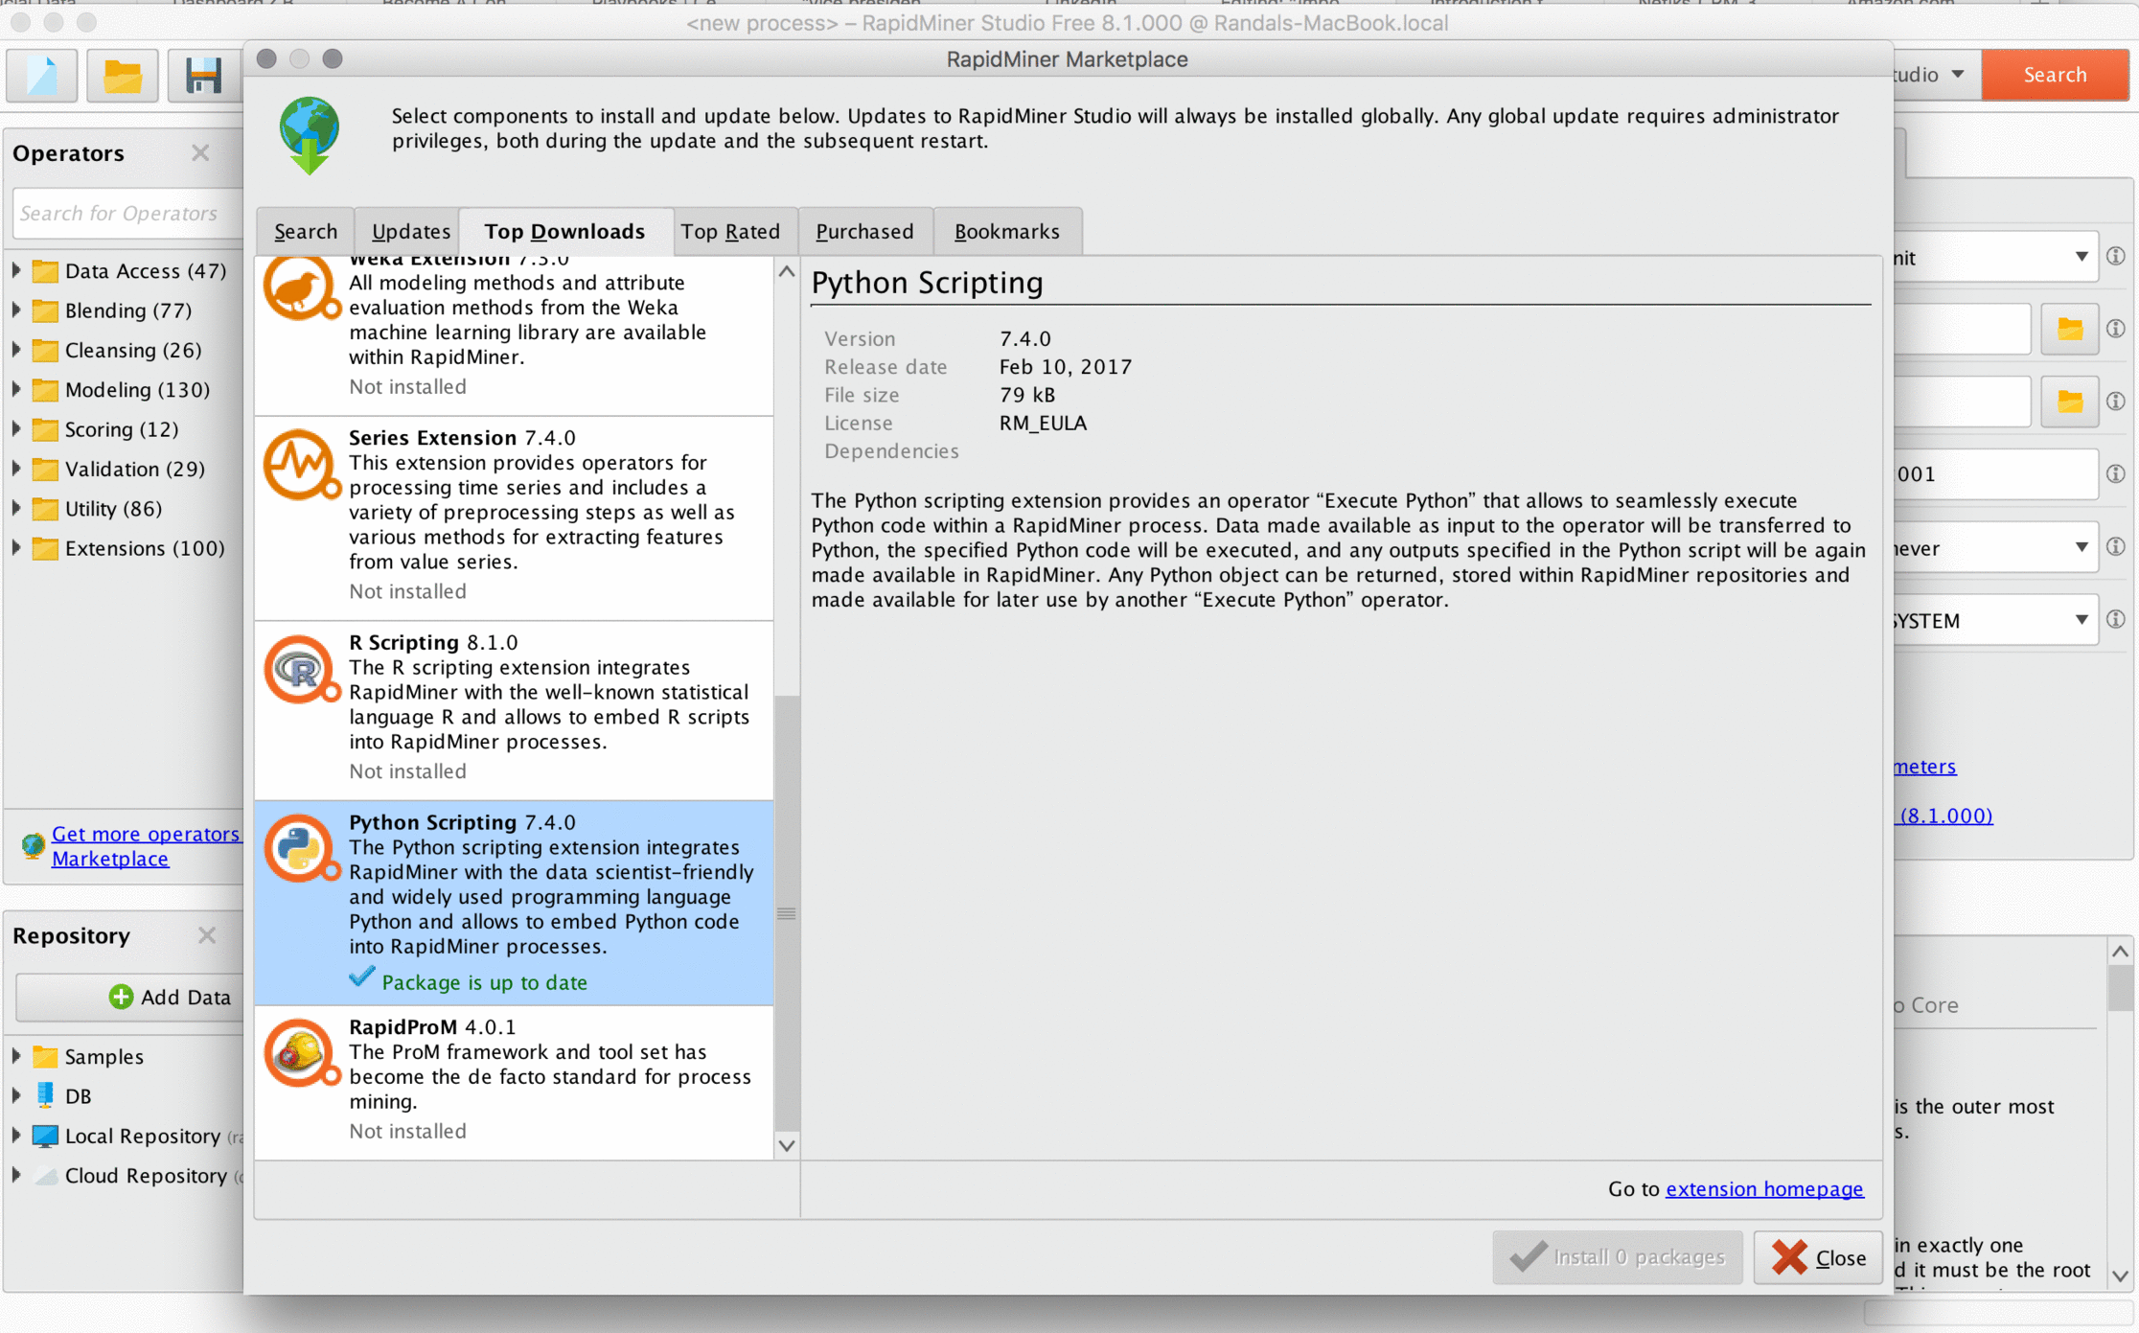Select the RapidProM 4.0.1 entry
This screenshot has width=2139, height=1333.
[x=514, y=1082]
